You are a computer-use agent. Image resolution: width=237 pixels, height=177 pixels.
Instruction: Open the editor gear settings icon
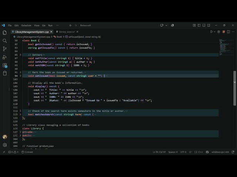pyautogui.click(x=219, y=32)
